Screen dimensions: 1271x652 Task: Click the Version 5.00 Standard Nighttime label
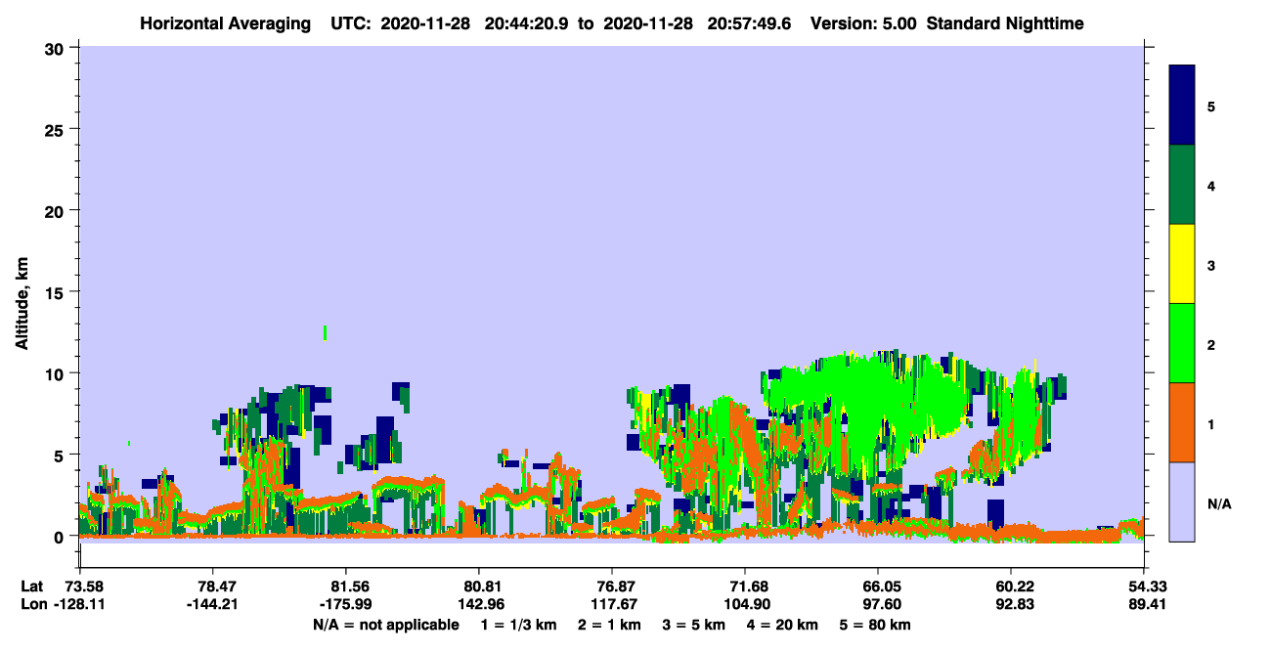pos(947,22)
